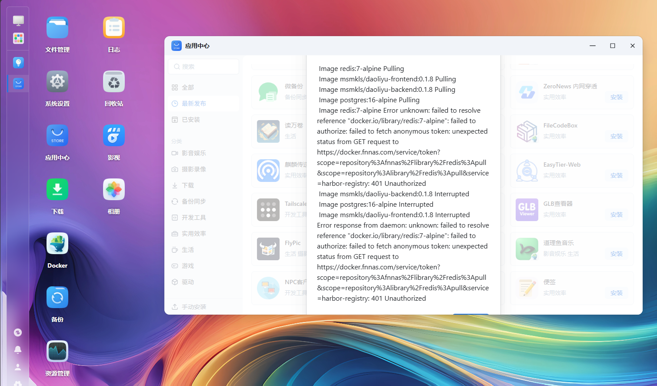657x386 pixels.
Task: Click the 应用中心 window title text
Action: (197, 46)
